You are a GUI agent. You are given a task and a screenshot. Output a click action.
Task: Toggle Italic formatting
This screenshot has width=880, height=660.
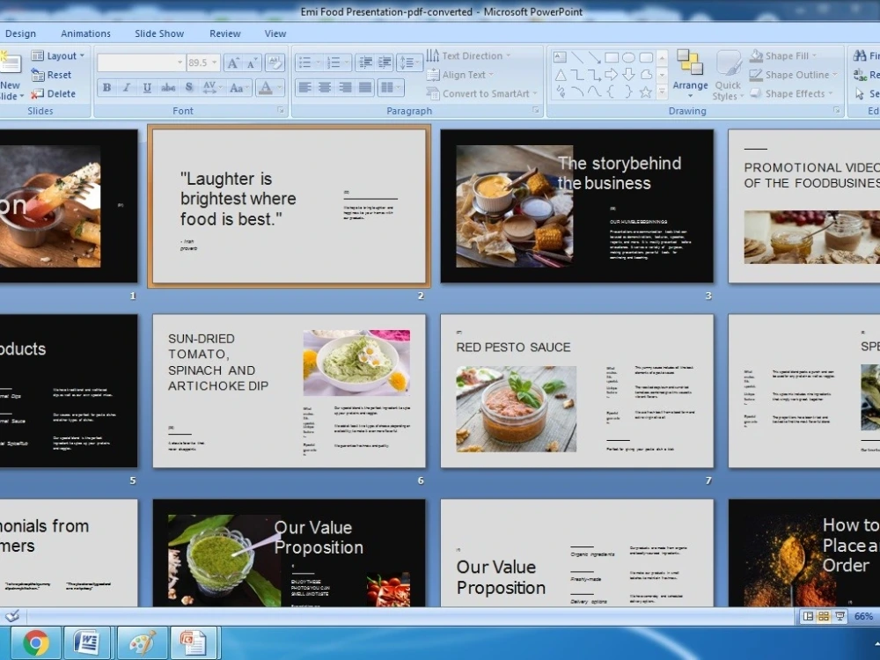click(x=127, y=87)
